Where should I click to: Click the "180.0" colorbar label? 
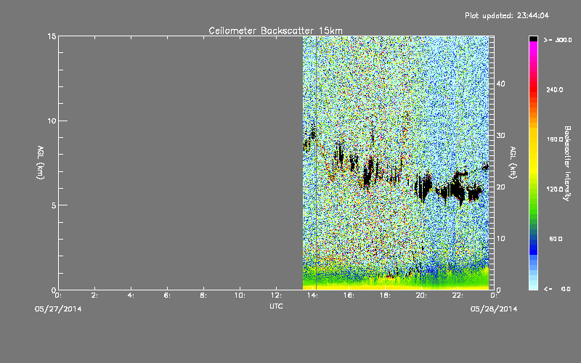(555, 139)
